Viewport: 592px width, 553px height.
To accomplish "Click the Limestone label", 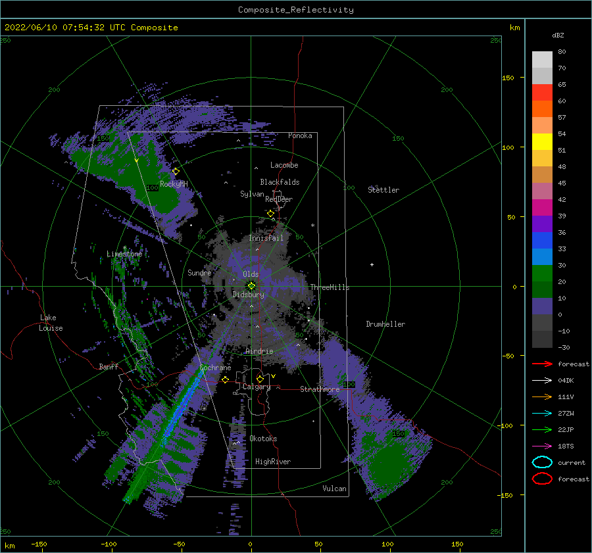I will point(124,254).
